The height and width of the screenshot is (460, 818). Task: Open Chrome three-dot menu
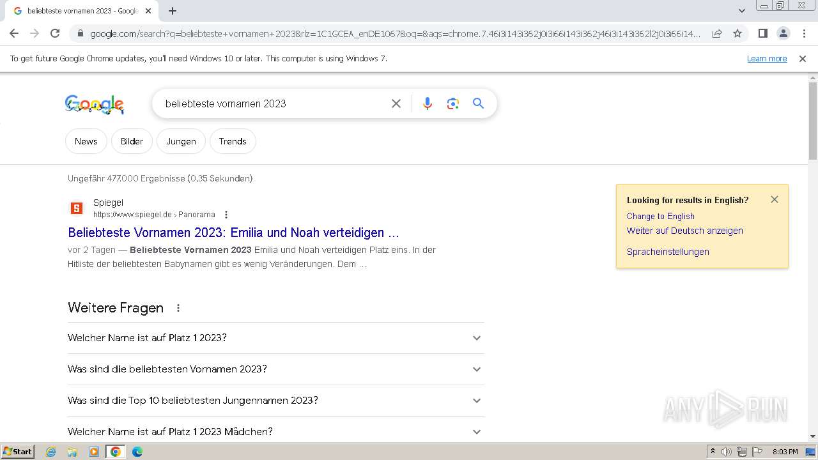point(804,33)
